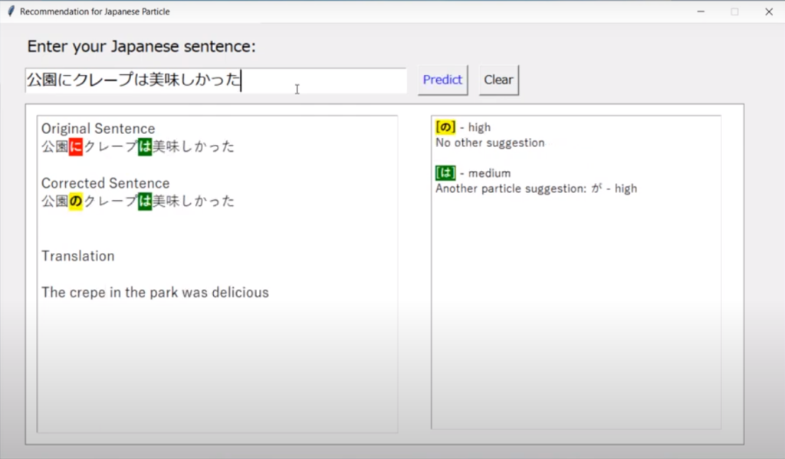
Task: Click the '- medium' confidence label
Action: [485, 173]
